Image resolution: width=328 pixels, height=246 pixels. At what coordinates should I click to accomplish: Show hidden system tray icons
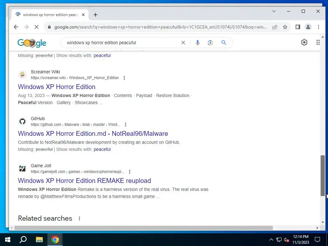(x=271, y=240)
